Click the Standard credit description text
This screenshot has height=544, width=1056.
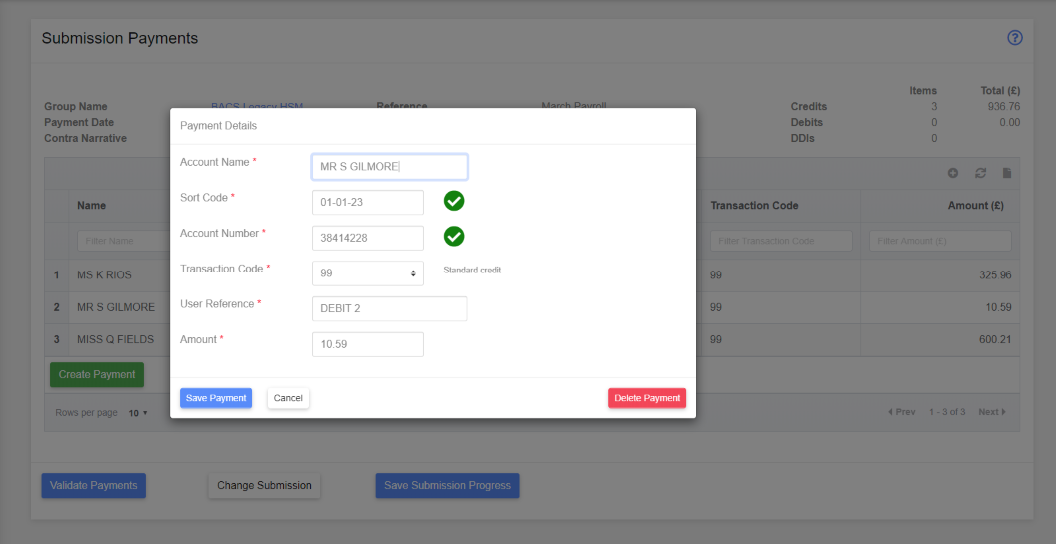(473, 270)
